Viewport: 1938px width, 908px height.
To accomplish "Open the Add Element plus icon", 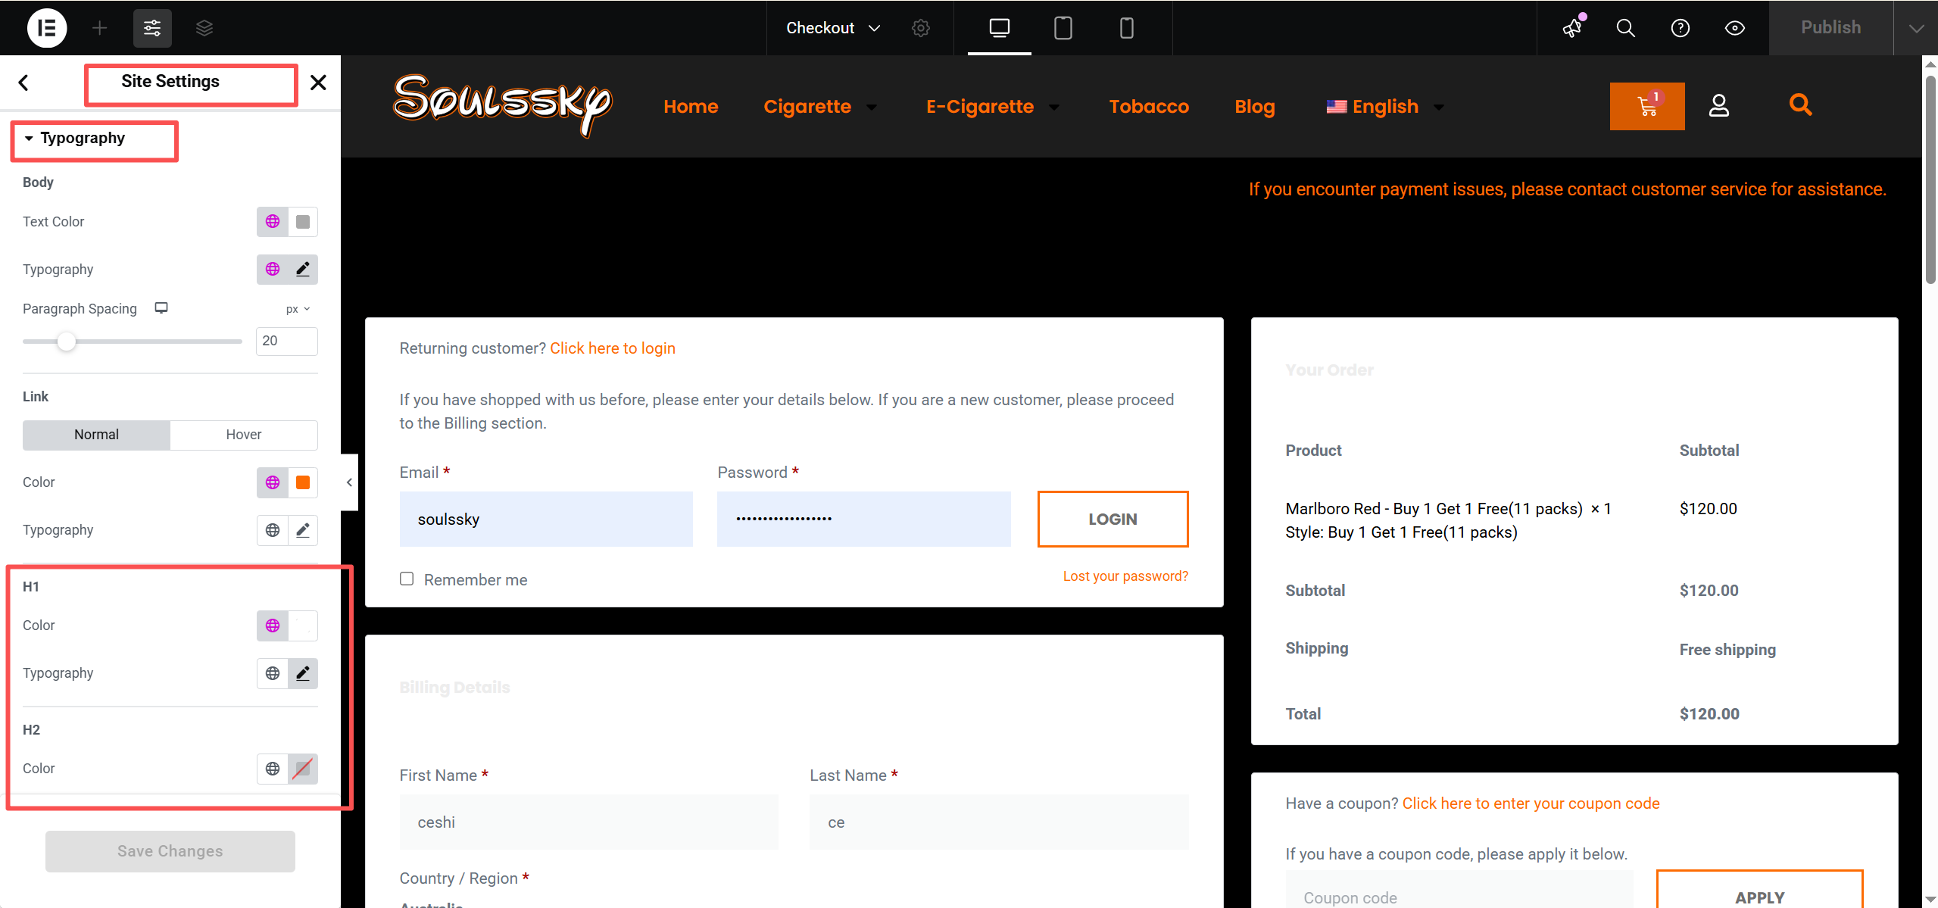I will click(99, 28).
